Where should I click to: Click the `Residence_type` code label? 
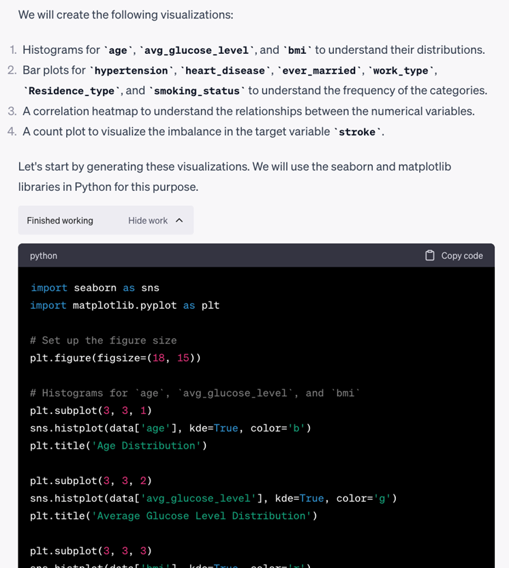pos(71,91)
